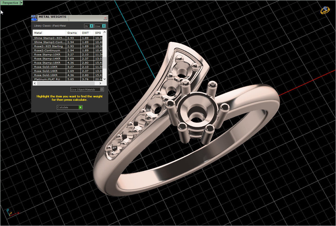Click the green arrow beside Calculate

81,107
